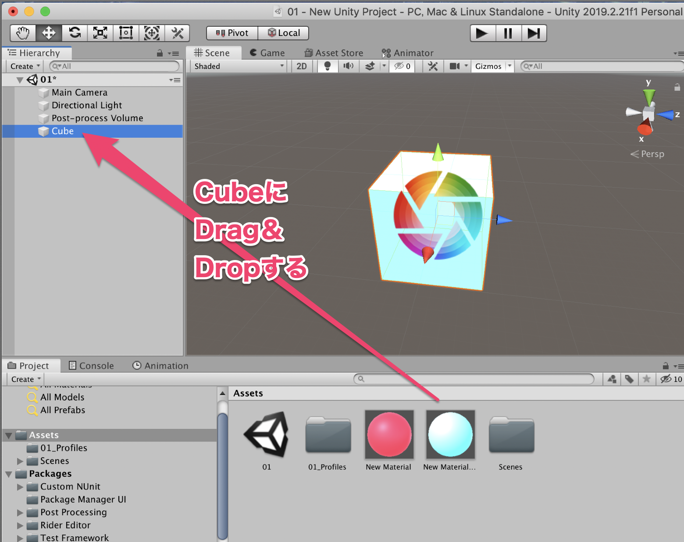Image resolution: width=684 pixels, height=542 pixels.
Task: Search assets by label
Action: (x=629, y=379)
